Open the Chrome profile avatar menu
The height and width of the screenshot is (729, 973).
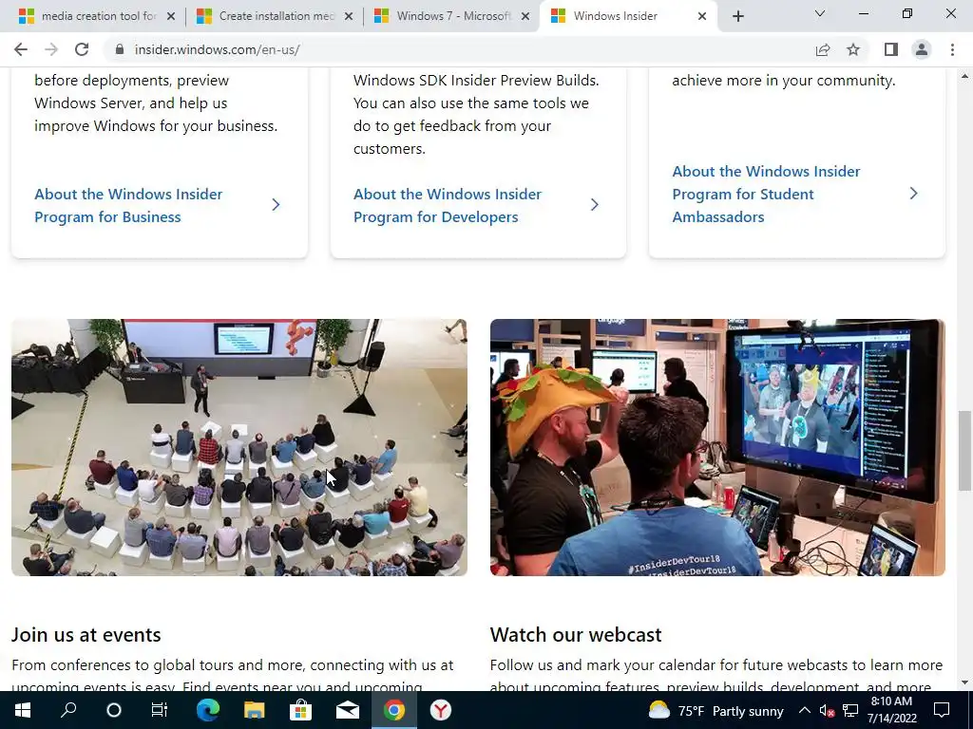[x=922, y=49]
